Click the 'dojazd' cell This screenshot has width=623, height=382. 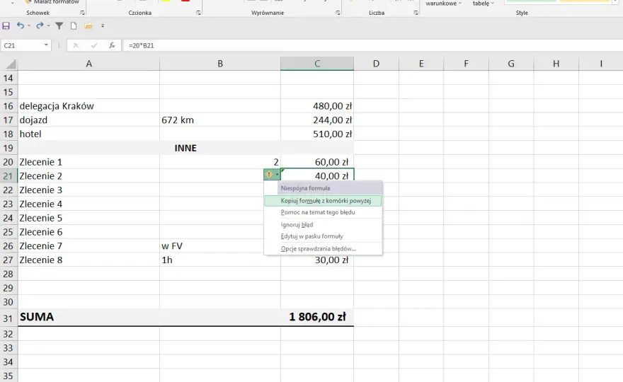88,120
